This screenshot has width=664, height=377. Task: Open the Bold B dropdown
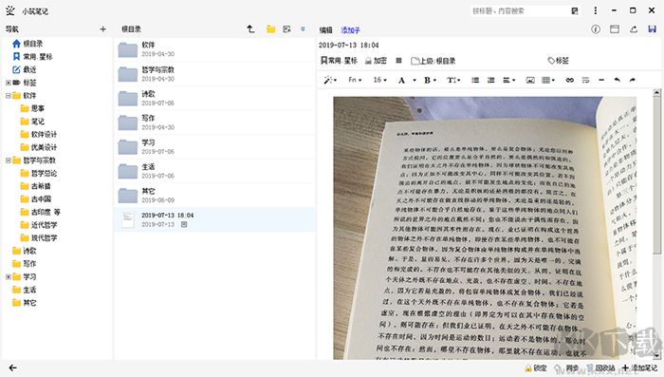[430, 80]
